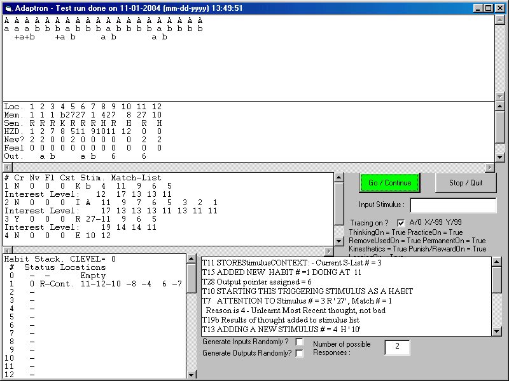Click the trace log scrollbar thumb
Screen dimensions: 509x381
[497, 279]
